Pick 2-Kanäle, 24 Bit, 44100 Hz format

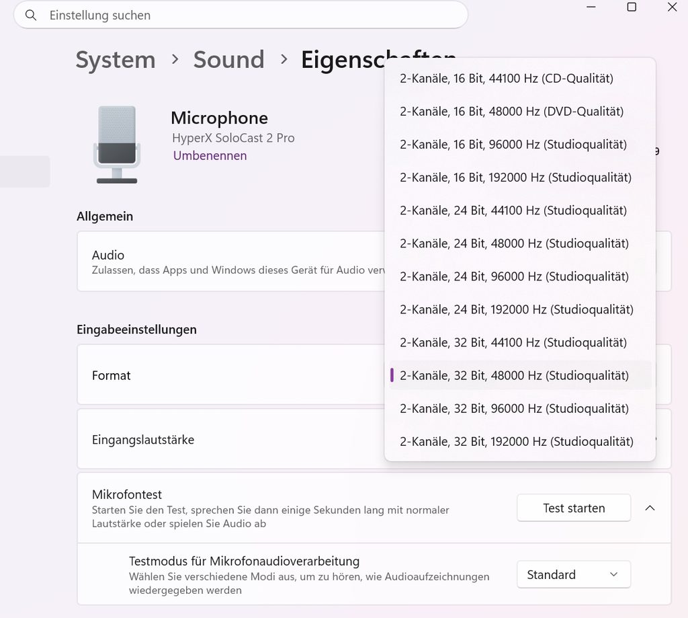(x=520, y=210)
